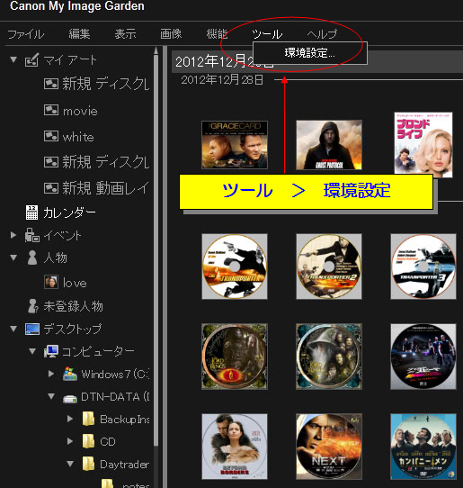
Task: Select the black car-crew disc thumbnail
Action: [423, 357]
